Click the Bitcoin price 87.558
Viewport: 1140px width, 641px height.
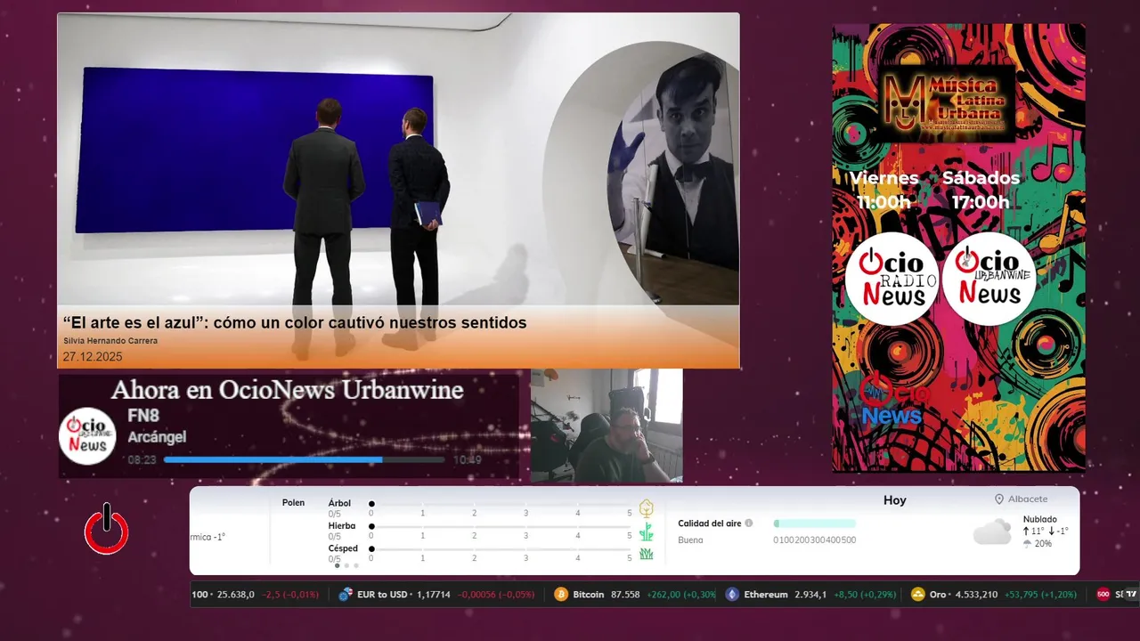click(625, 595)
